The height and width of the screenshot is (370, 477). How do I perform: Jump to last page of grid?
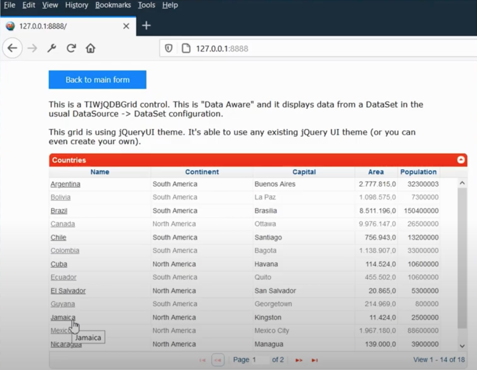click(x=314, y=360)
